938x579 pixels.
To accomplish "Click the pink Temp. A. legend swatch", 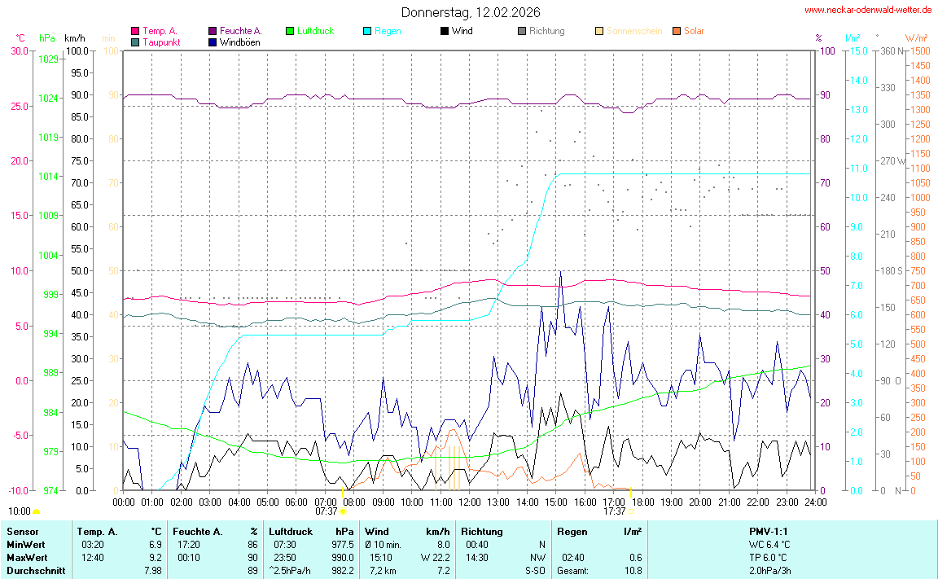I will click(135, 31).
